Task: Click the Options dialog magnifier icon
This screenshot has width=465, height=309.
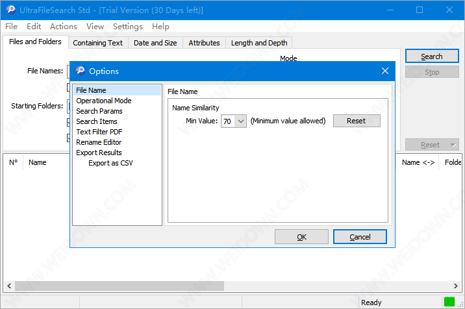Action: coord(81,71)
